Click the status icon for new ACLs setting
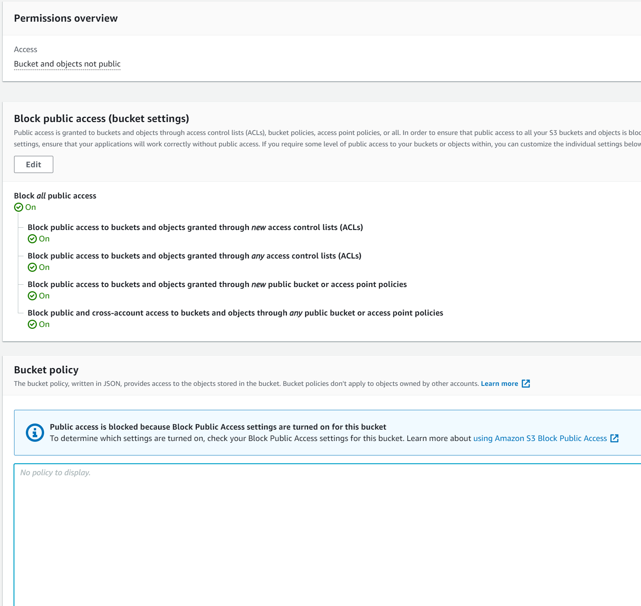 tap(33, 239)
